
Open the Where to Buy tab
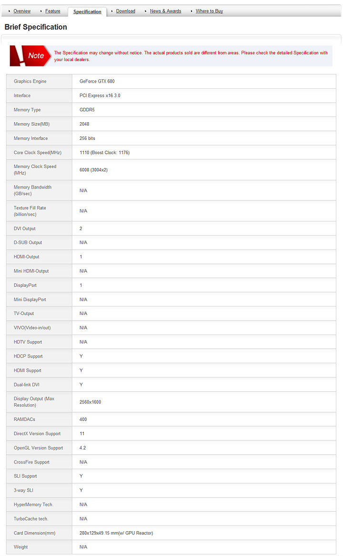pyautogui.click(x=209, y=11)
